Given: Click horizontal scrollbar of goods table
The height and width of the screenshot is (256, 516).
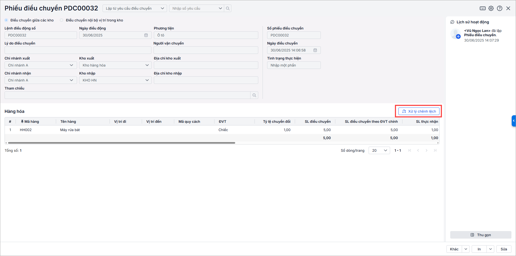Looking at the screenshot, I should tap(121, 143).
